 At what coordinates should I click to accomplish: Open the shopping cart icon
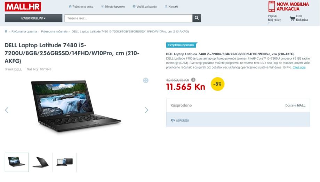[x=292, y=18]
